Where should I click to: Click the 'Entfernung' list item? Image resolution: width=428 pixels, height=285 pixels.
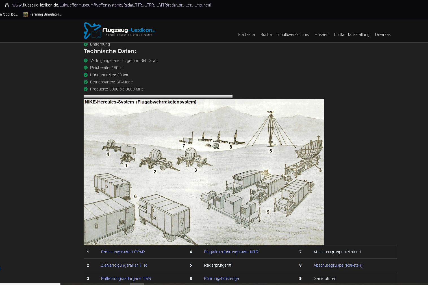(100, 44)
